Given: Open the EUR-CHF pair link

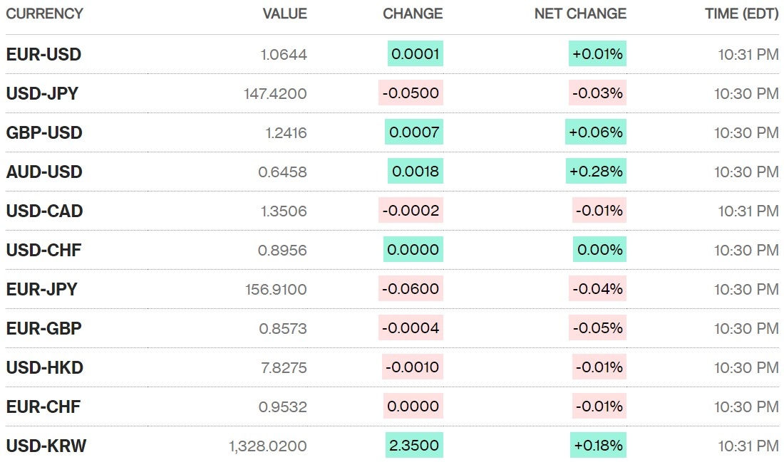Looking at the screenshot, I should tap(43, 406).
